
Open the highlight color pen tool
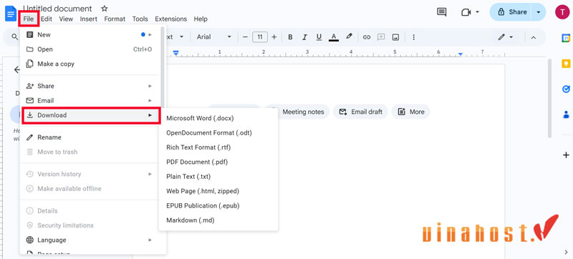click(x=349, y=36)
